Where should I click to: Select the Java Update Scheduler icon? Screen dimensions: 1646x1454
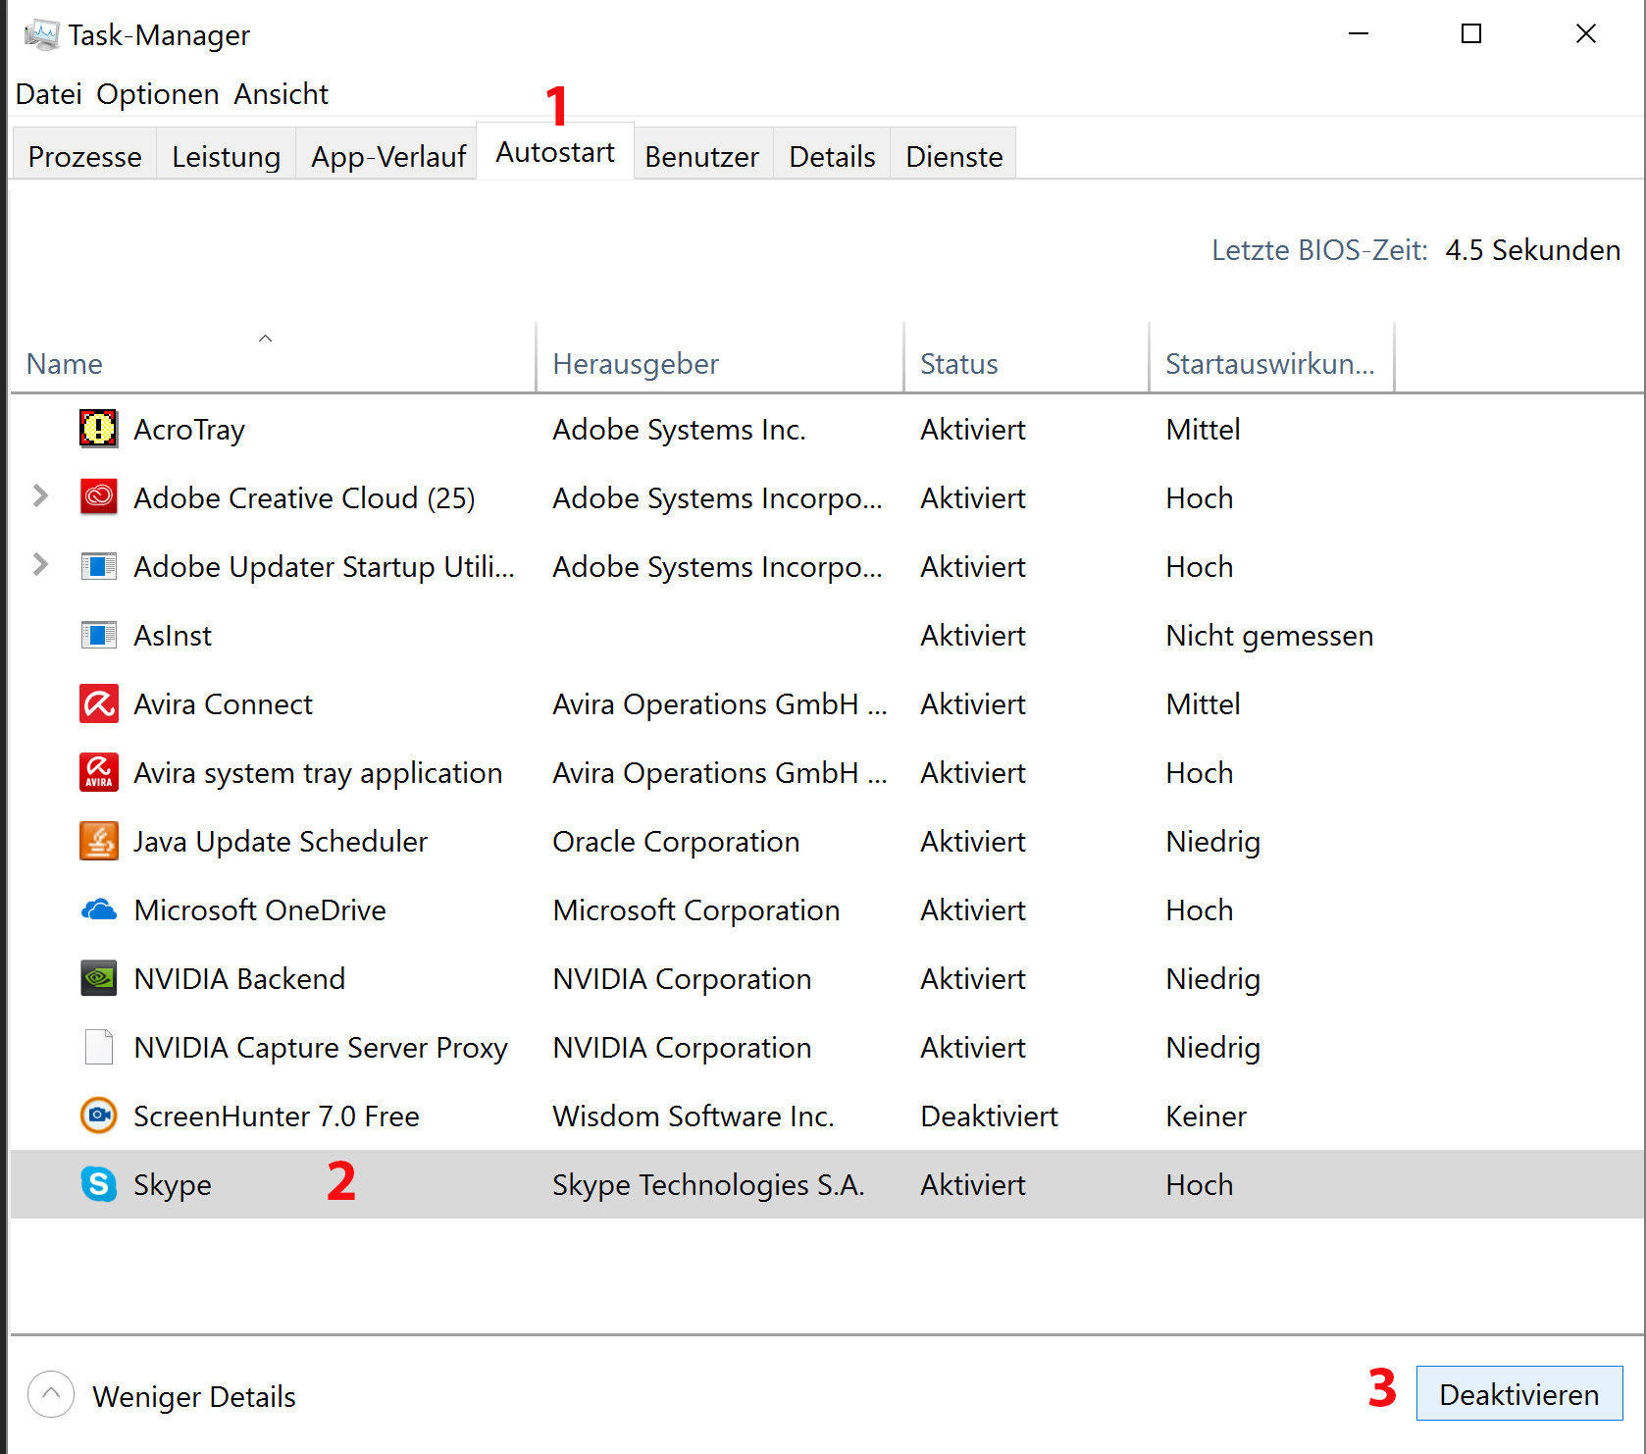click(98, 841)
